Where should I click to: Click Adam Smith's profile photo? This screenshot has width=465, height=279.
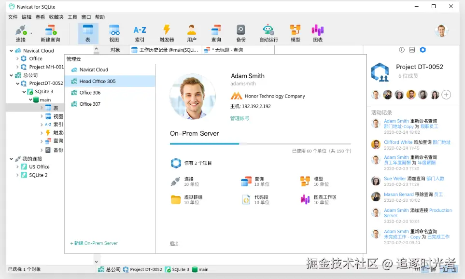[x=193, y=97]
